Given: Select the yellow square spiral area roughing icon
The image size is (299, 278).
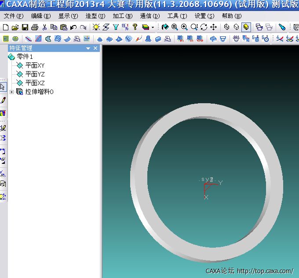Looking at the screenshot, I should [x=6, y=39].
